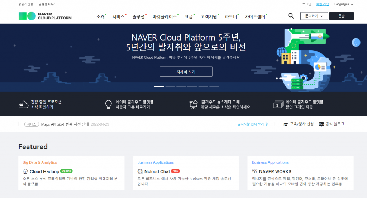
Task: Open the 고객지원 menu
Action: click(x=209, y=16)
